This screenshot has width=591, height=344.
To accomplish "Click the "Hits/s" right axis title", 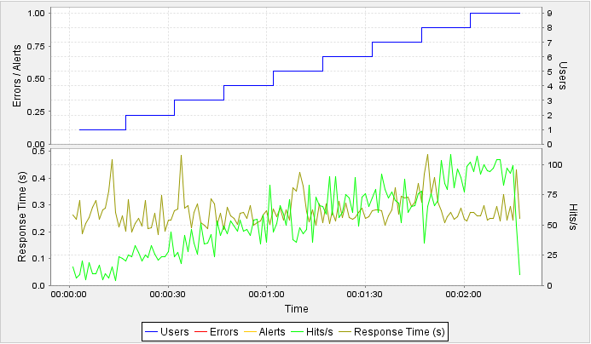I will (x=572, y=215).
